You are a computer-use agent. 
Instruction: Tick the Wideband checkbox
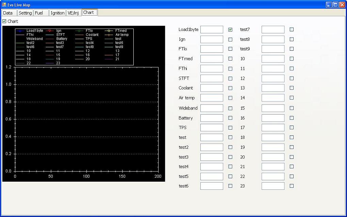230,108
